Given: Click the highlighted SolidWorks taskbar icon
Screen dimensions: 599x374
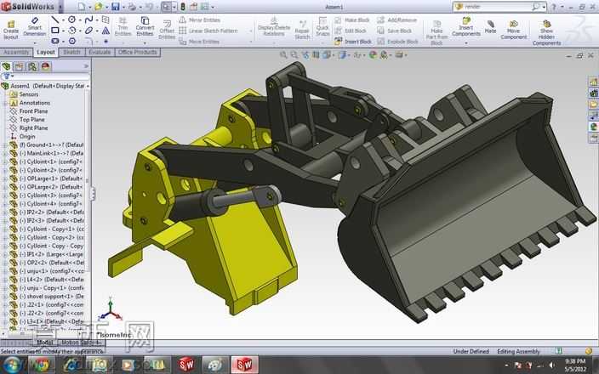Looking at the screenshot, I should (x=244, y=365).
